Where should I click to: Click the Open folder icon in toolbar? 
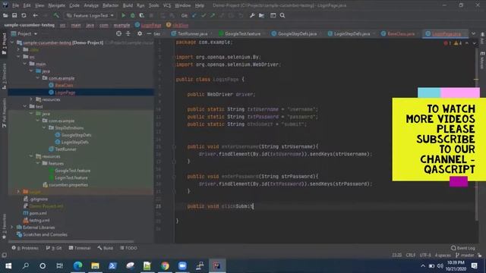point(5,15)
